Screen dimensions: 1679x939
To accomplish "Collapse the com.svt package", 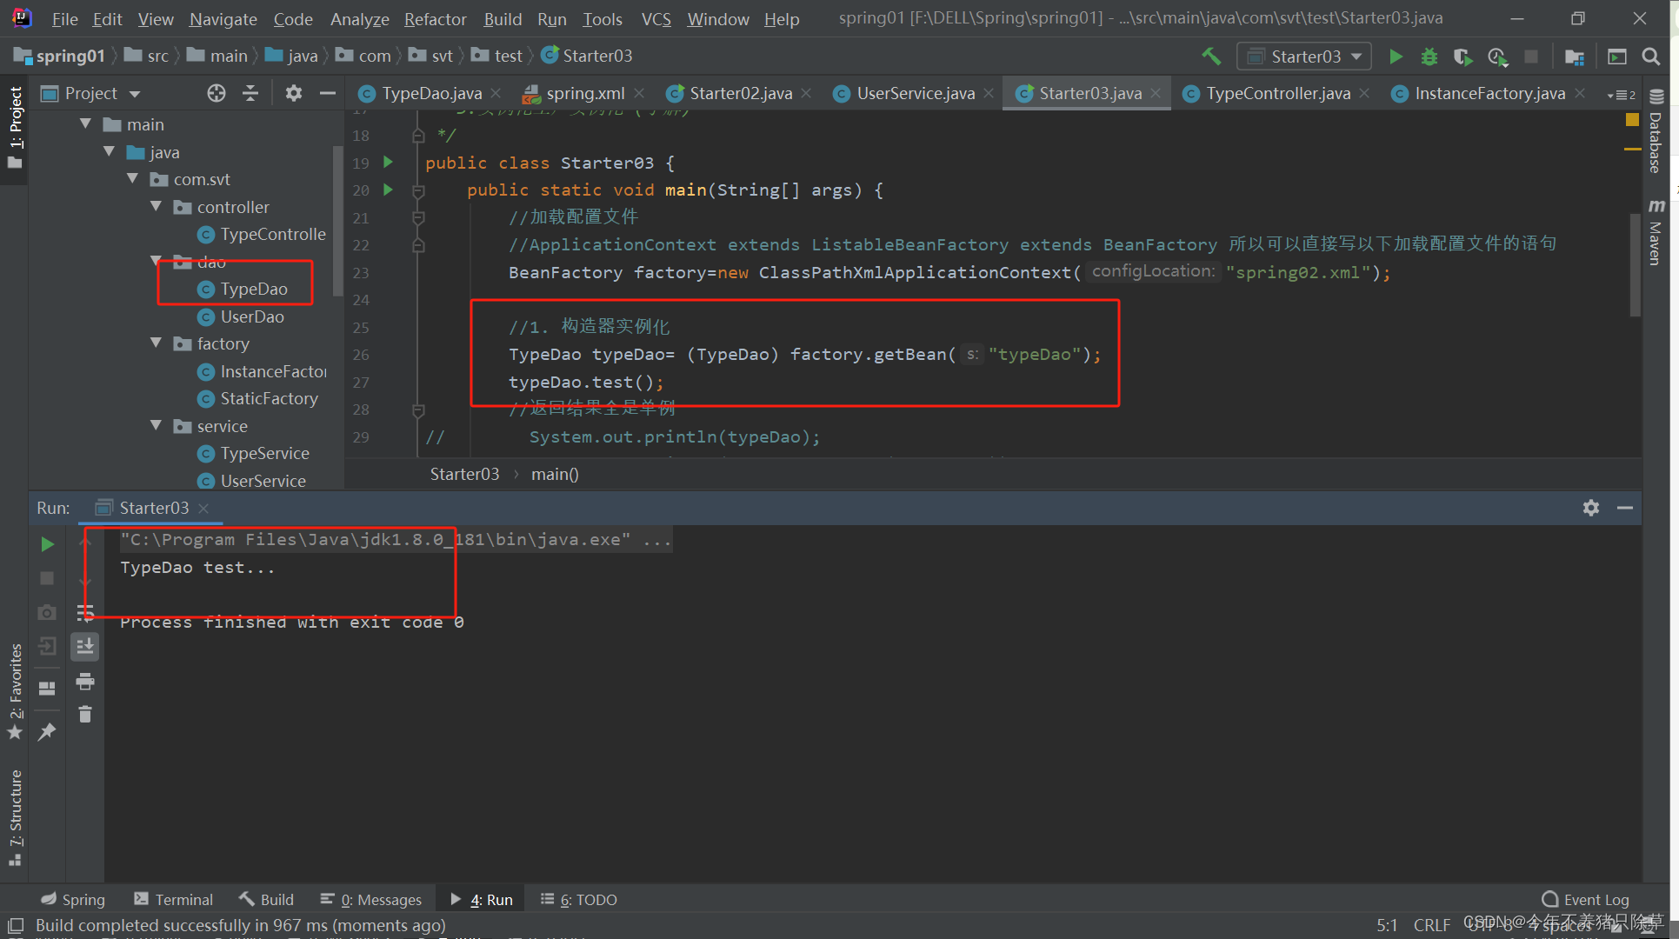I will [133, 179].
